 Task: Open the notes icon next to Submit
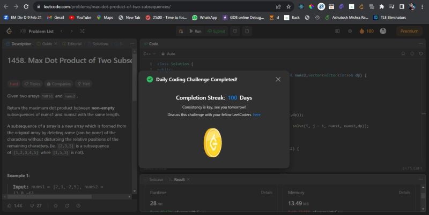pos(247,31)
